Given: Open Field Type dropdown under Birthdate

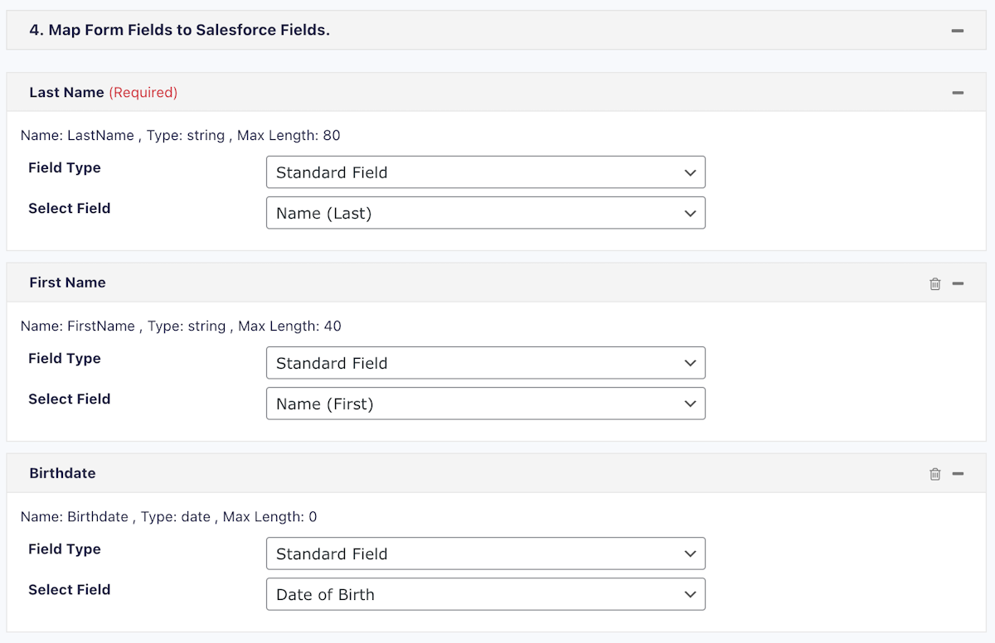Looking at the screenshot, I should (x=486, y=554).
